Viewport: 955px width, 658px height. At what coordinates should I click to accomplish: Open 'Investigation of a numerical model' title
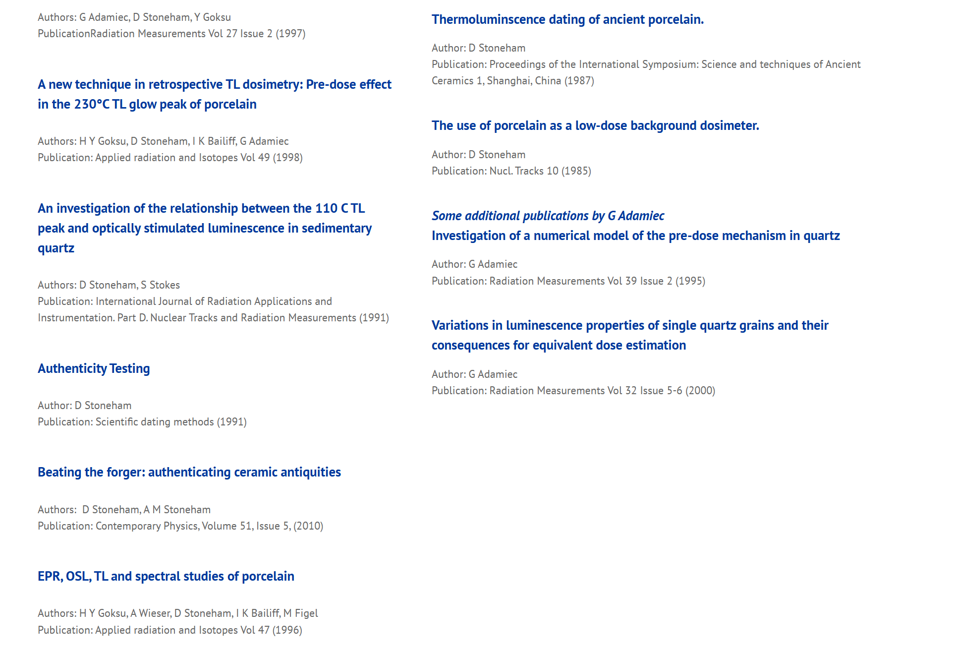click(635, 236)
